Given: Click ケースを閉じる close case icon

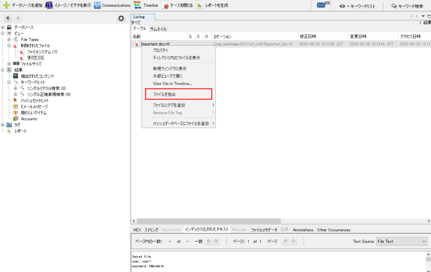Looking at the screenshot, I should [165, 5].
